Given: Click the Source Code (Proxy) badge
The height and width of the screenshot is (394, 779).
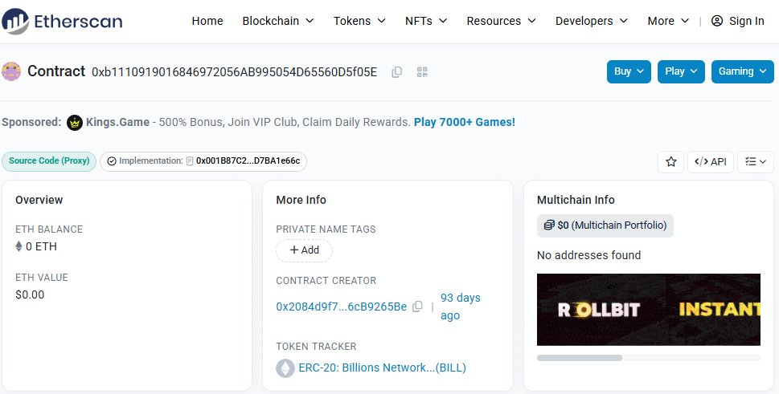Looking at the screenshot, I should 49,161.
